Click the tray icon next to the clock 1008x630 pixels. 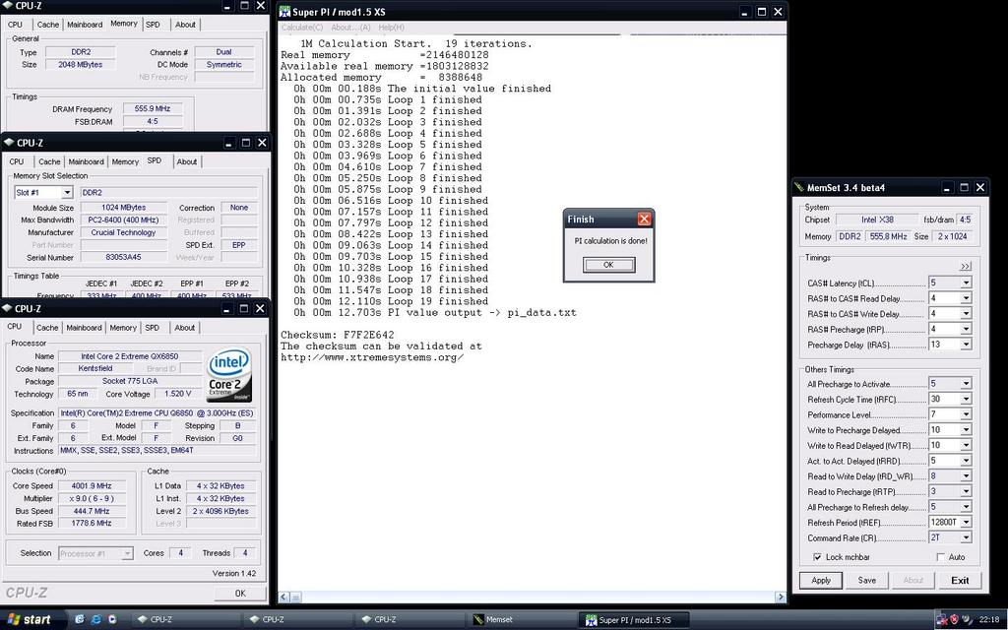[968, 620]
